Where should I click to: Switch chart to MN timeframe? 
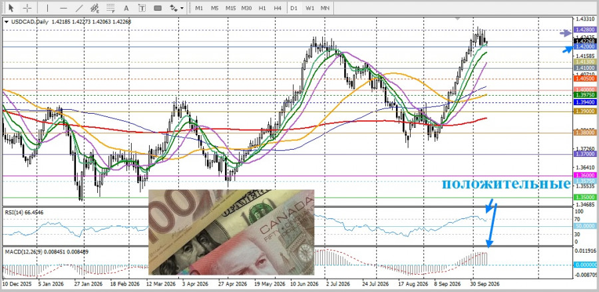[325, 7]
